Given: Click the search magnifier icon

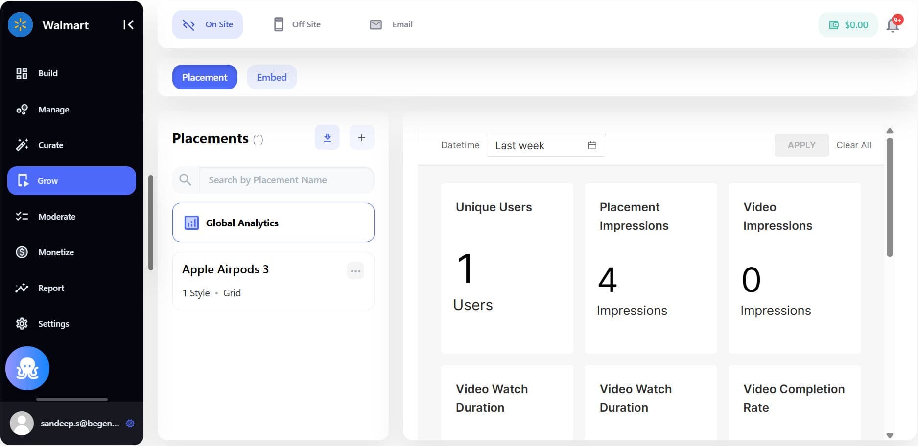Looking at the screenshot, I should [x=185, y=180].
